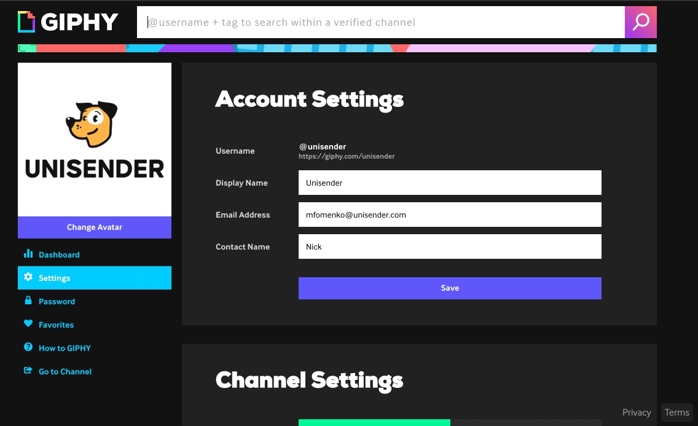Click the GIPHY logo
698x426 pixels.
tap(68, 22)
